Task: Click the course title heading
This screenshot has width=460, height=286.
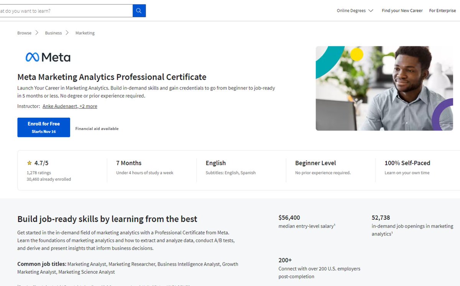Action: point(112,77)
